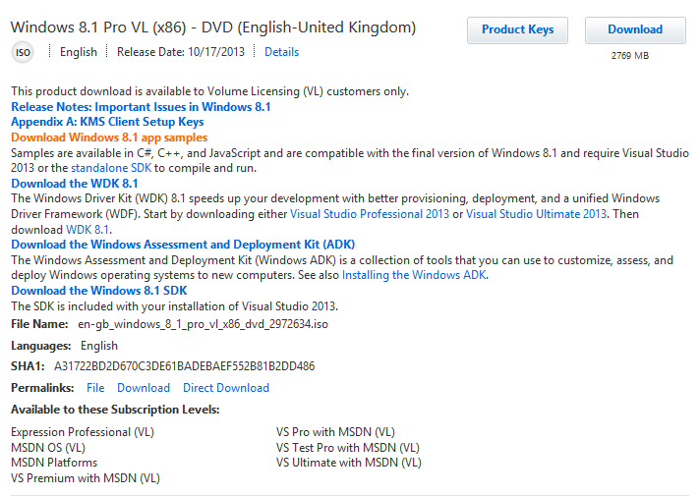Open Windows Assessment and Deployment Kit link
This screenshot has width=699, height=496.
pos(183,245)
